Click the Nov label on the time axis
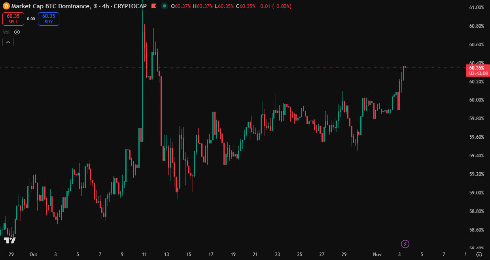490x260 pixels. [377, 254]
